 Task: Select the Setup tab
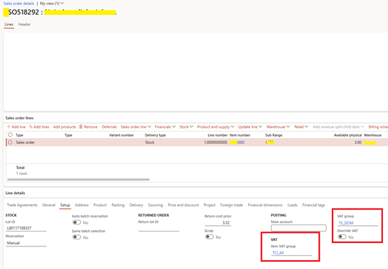[x=65, y=205]
